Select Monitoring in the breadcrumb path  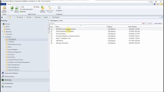coord(20,17)
